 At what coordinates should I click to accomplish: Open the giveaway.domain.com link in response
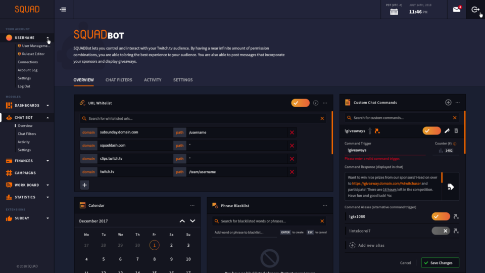(386, 184)
